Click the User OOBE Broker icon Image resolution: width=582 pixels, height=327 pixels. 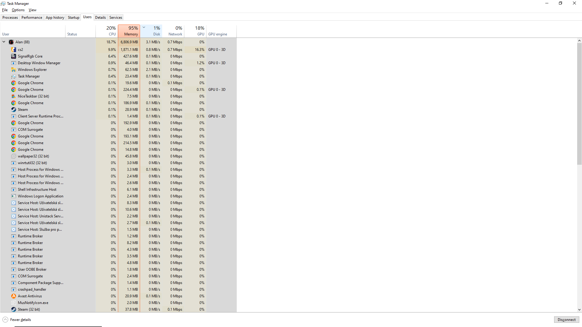[x=14, y=269]
